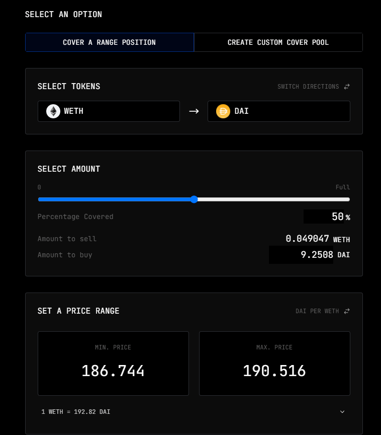Edit the Max. Price value 190.516
This screenshot has width=381, height=435.
point(274,371)
